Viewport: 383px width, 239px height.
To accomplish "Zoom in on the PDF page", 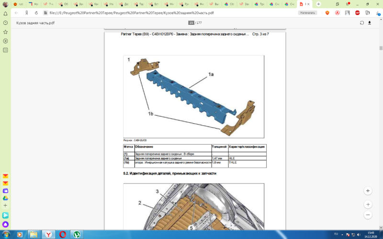I will pyautogui.click(x=368, y=204).
